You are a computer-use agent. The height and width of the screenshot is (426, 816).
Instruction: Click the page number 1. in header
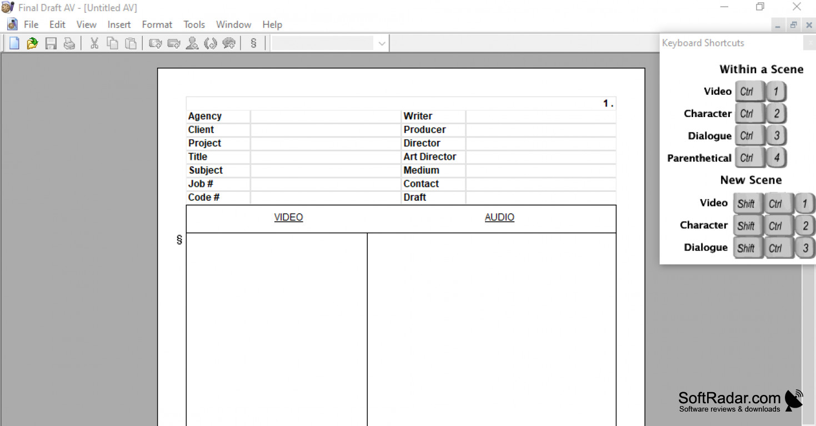coord(608,103)
